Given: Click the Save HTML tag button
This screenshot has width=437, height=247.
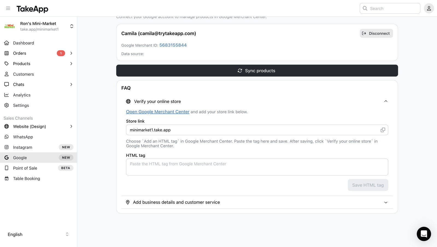Looking at the screenshot, I should click(x=368, y=185).
